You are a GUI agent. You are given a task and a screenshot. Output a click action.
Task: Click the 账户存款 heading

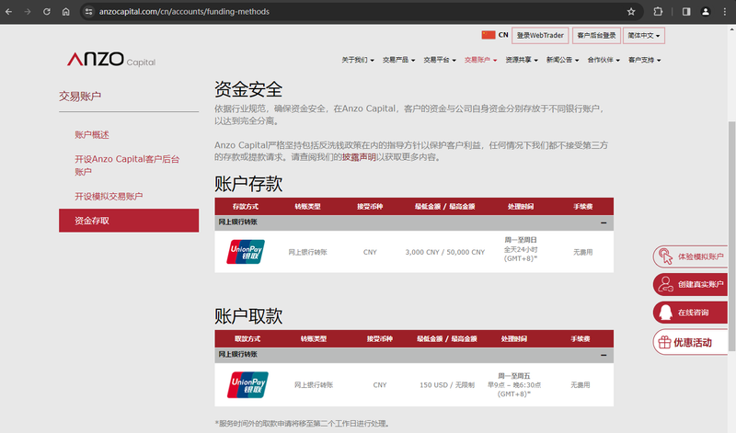[248, 184]
